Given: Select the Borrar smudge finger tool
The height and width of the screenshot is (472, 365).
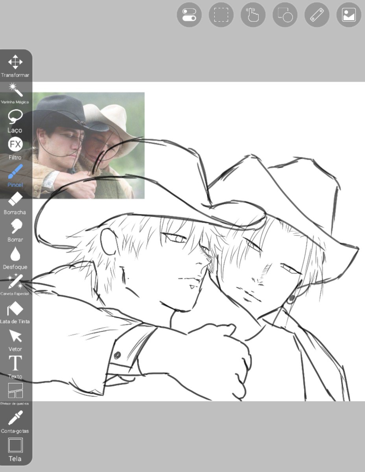Looking at the screenshot, I should (15, 231).
